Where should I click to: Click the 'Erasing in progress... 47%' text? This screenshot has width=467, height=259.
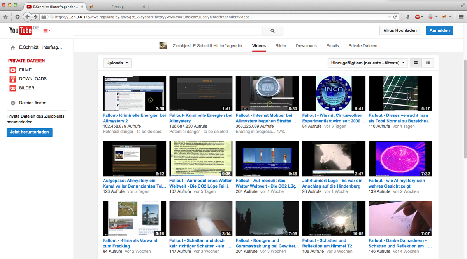tap(260, 132)
